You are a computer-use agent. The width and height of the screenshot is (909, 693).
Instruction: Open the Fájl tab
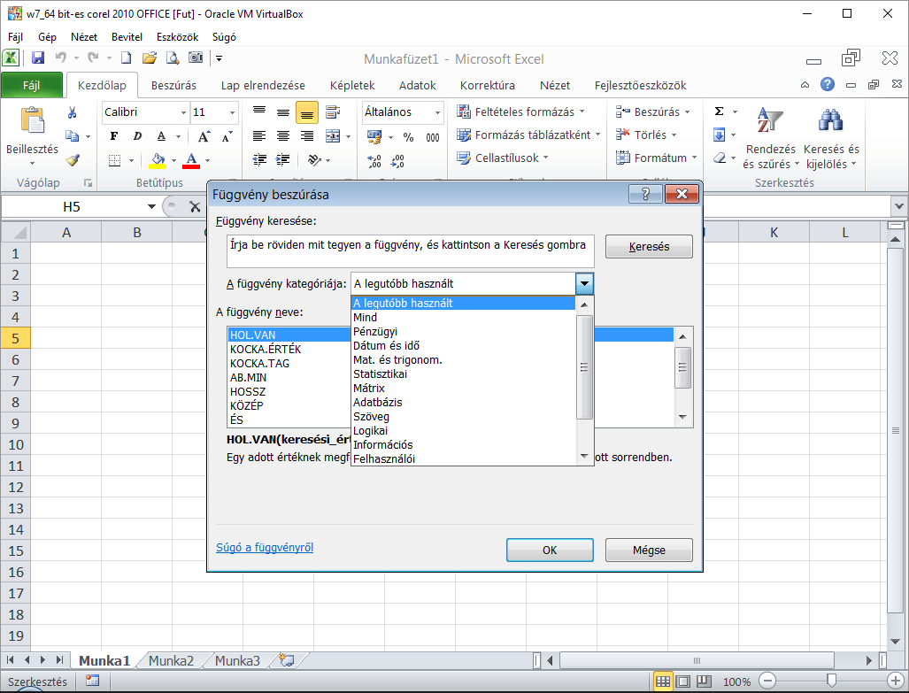pyautogui.click(x=32, y=85)
